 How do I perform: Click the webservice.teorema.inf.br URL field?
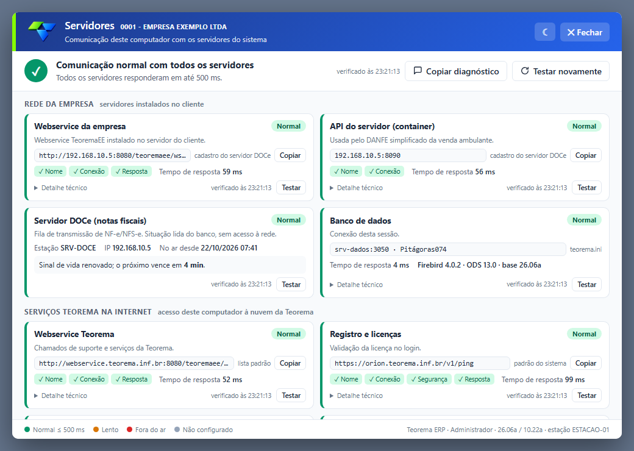[x=134, y=363]
